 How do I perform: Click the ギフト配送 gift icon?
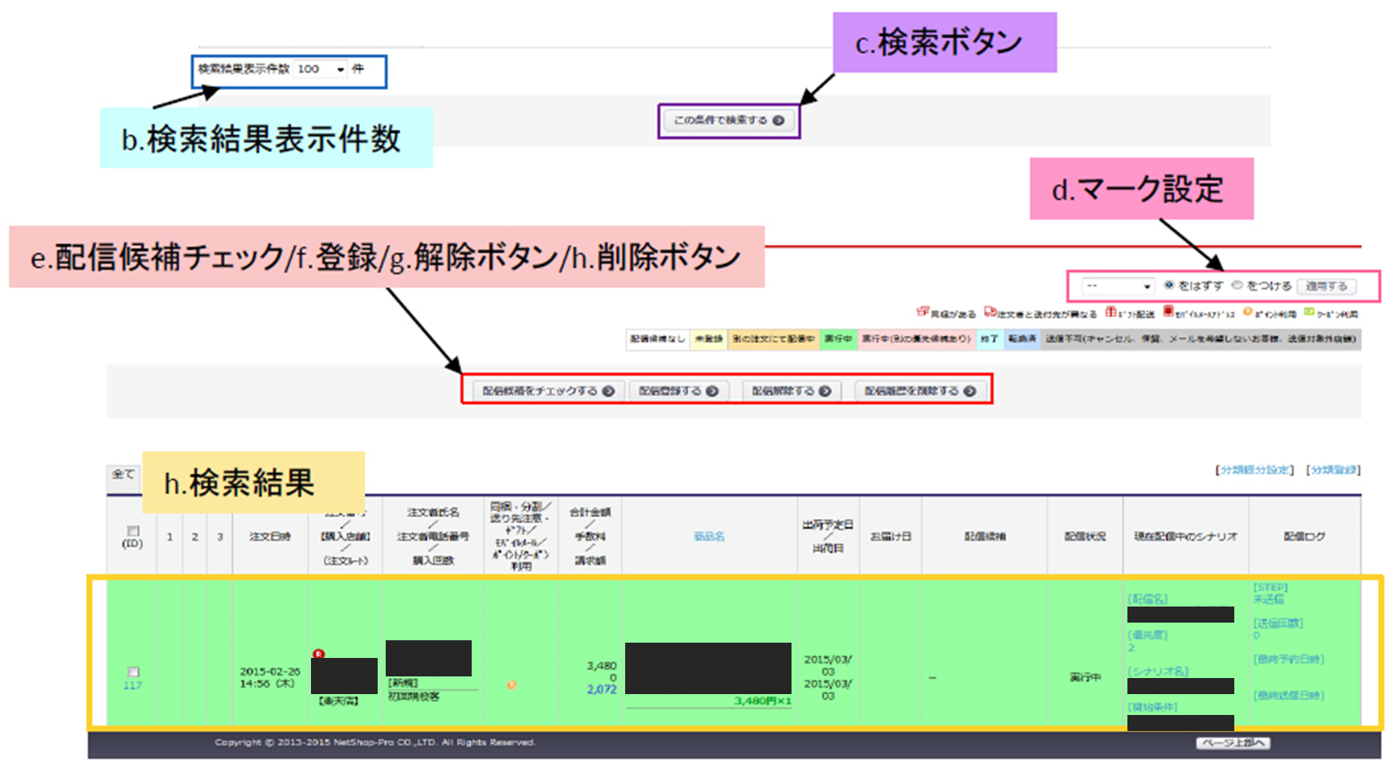click(x=1111, y=313)
